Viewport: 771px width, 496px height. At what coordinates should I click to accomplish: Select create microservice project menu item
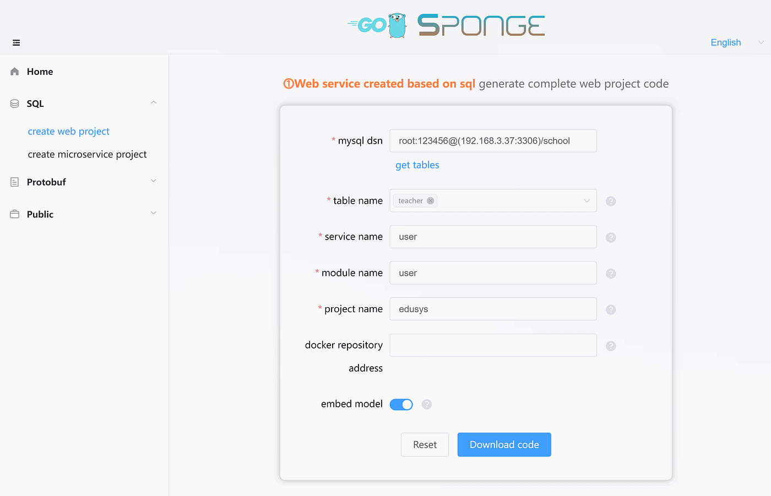[x=88, y=155]
